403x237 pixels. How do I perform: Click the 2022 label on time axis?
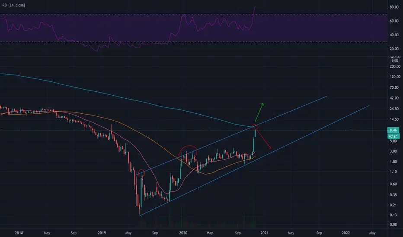click(x=345, y=233)
